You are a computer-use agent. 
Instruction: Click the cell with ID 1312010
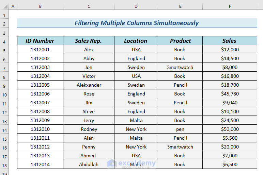(40, 129)
